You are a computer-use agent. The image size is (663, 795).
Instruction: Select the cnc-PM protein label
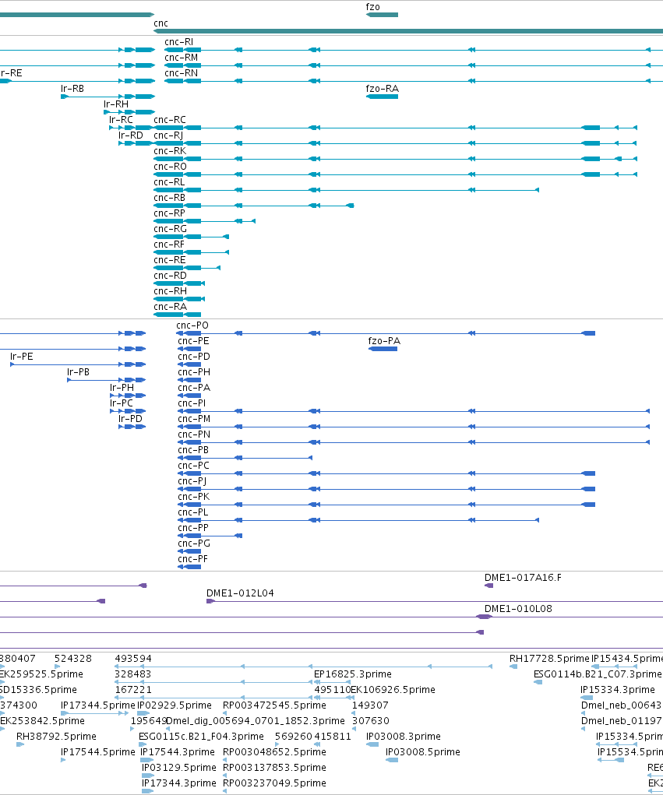[x=194, y=419]
